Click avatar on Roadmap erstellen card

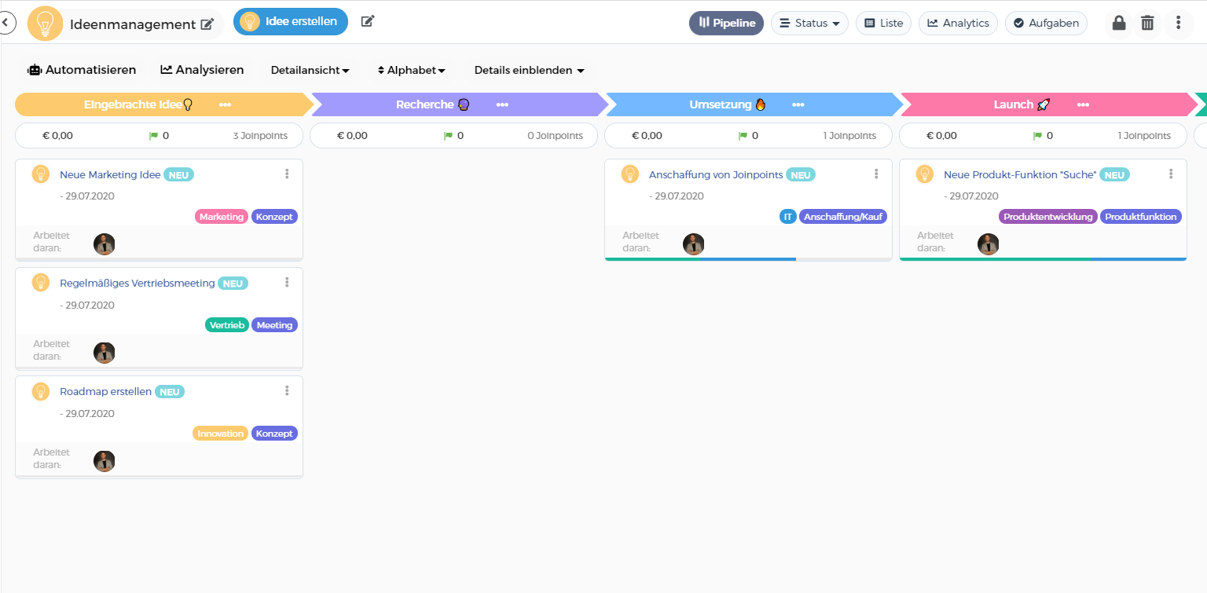[105, 461]
